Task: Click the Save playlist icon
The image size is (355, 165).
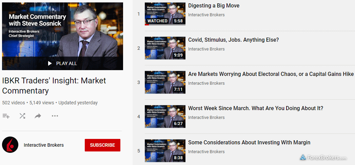Action: pyautogui.click(x=6, y=116)
